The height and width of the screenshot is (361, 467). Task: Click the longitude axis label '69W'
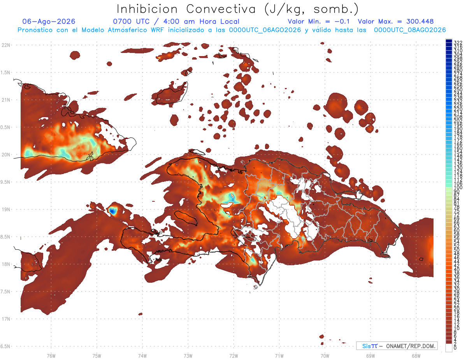click(370, 356)
